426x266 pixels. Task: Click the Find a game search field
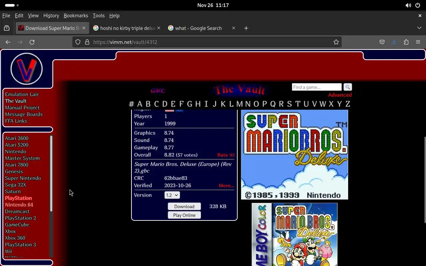pyautogui.click(x=317, y=87)
